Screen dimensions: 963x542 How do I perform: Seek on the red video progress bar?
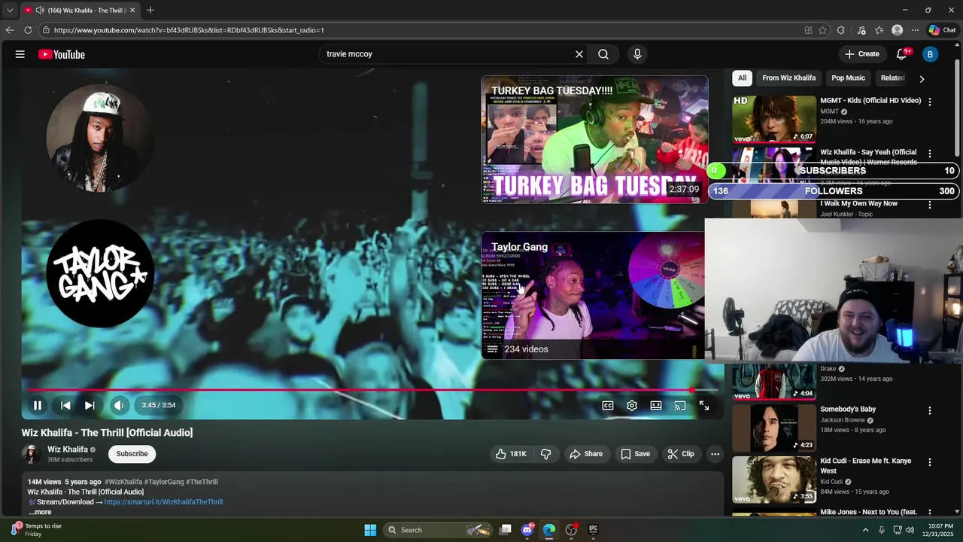click(373, 390)
